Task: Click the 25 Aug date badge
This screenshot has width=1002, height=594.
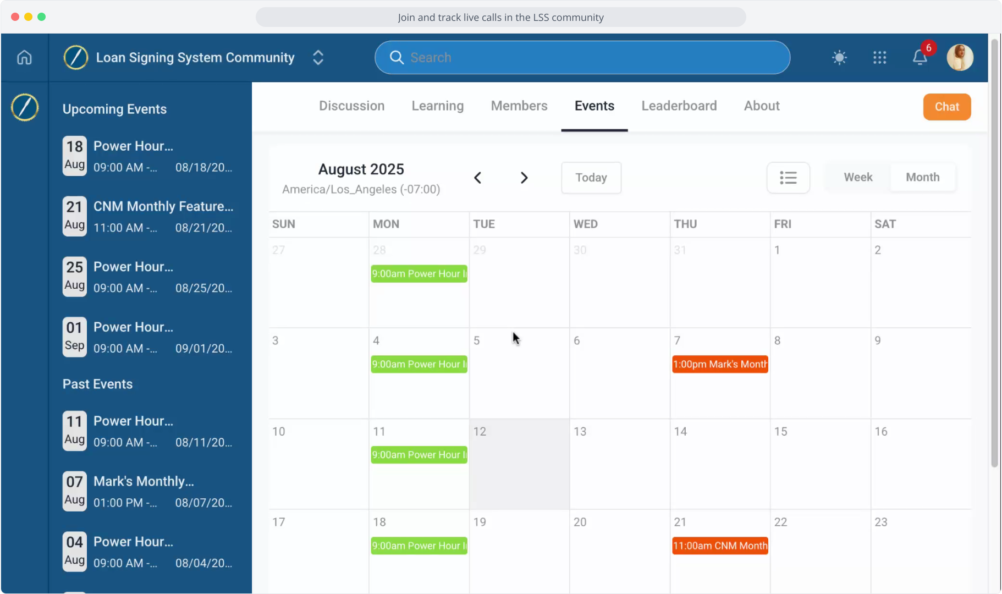Action: tap(74, 277)
